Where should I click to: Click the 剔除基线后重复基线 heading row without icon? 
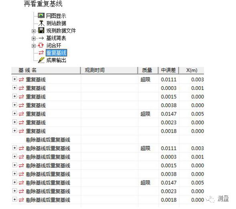[x=48, y=140]
